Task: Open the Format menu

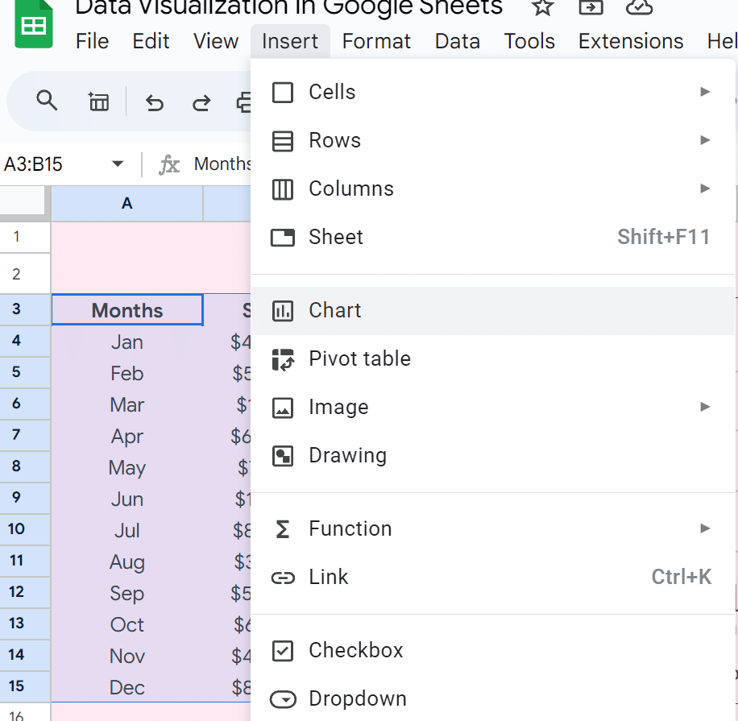Action: tap(376, 41)
